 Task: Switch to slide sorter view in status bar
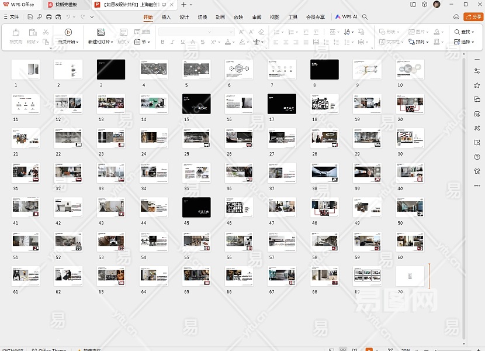343,349
